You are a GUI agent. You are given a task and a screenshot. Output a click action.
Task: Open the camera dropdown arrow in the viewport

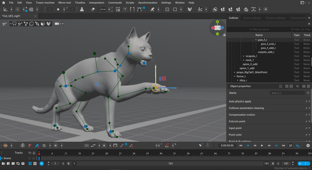point(61,24)
